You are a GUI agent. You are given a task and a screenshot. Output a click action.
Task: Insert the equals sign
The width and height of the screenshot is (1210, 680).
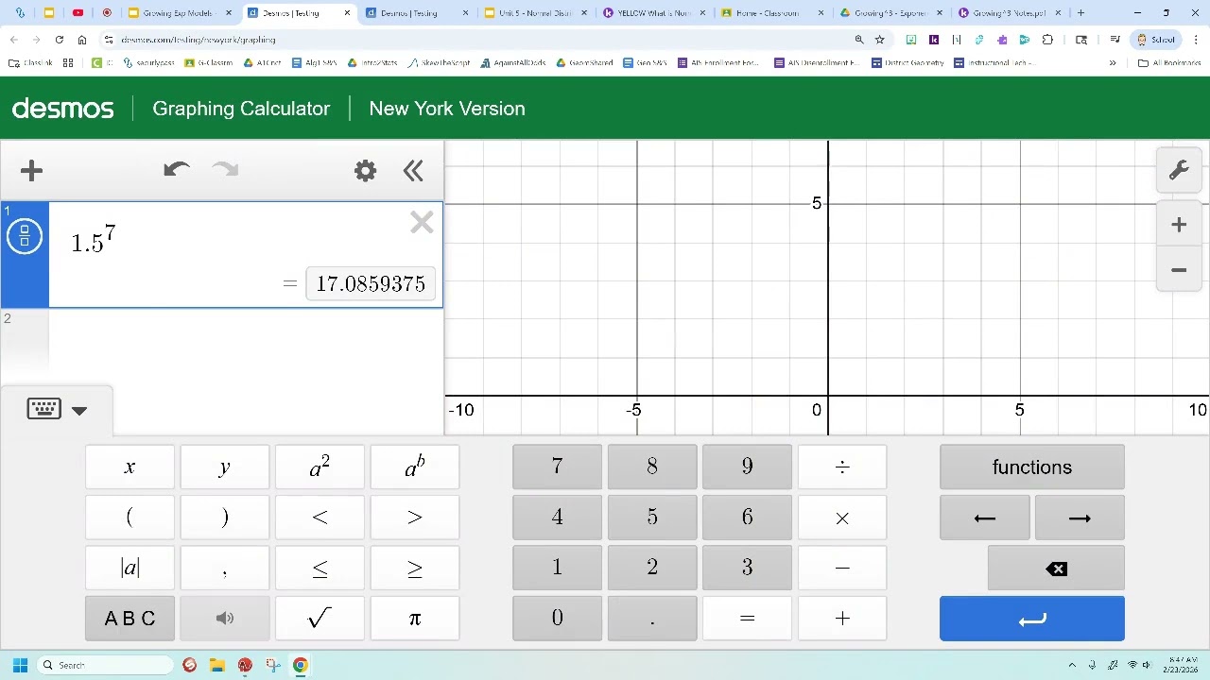747,619
